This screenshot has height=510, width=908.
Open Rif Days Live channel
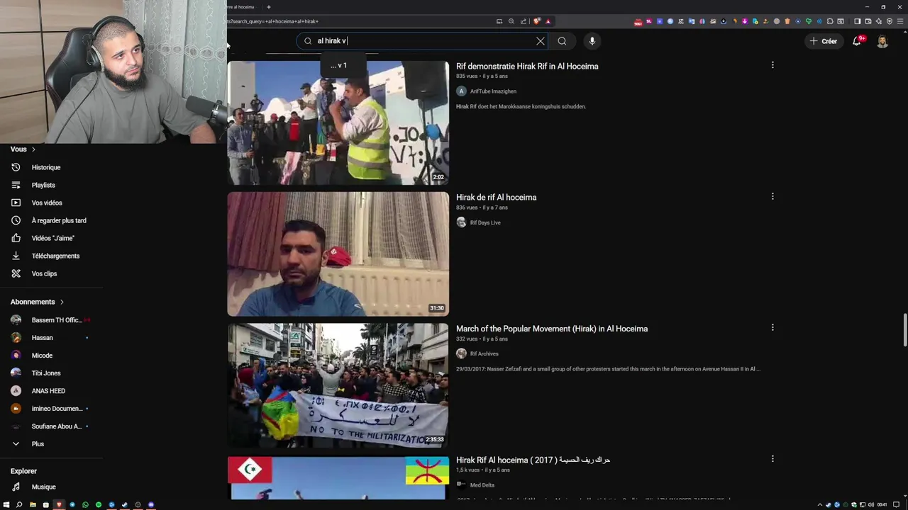click(485, 222)
